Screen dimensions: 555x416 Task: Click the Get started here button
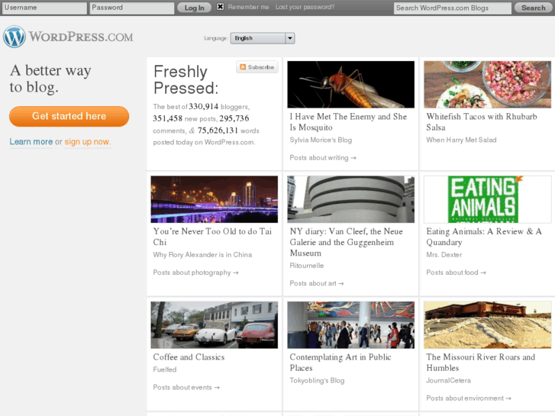coord(69,116)
